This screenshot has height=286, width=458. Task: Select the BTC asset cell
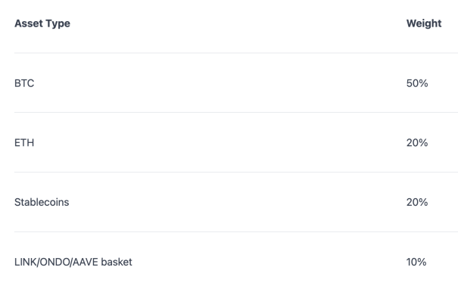coord(24,83)
